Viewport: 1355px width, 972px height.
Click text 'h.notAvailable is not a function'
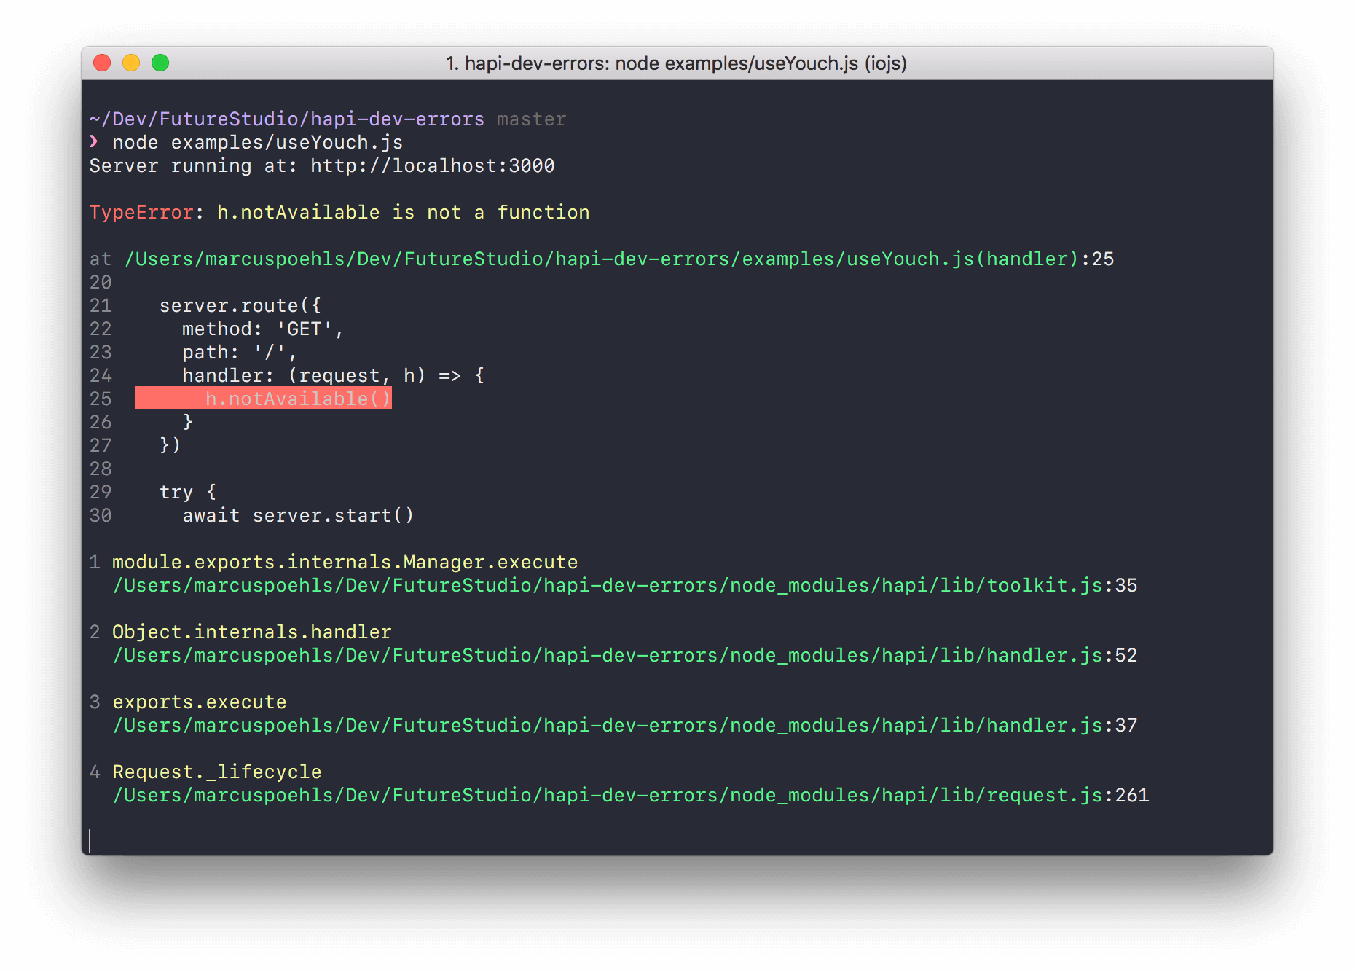404,212
